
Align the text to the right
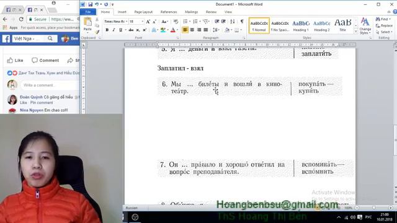tap(199, 30)
